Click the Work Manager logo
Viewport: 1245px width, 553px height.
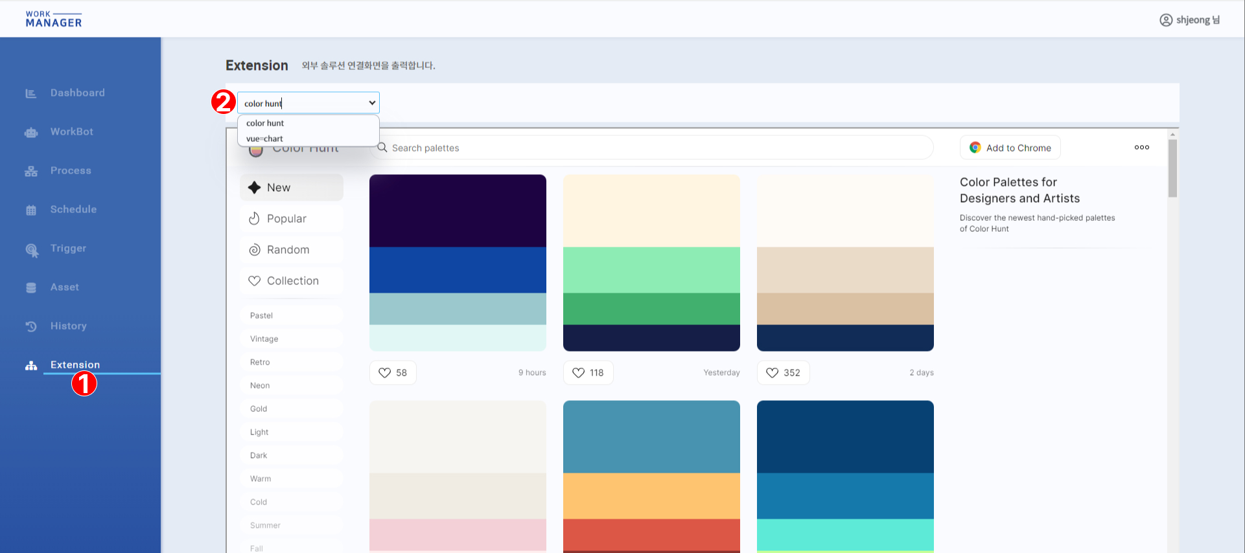click(x=54, y=19)
